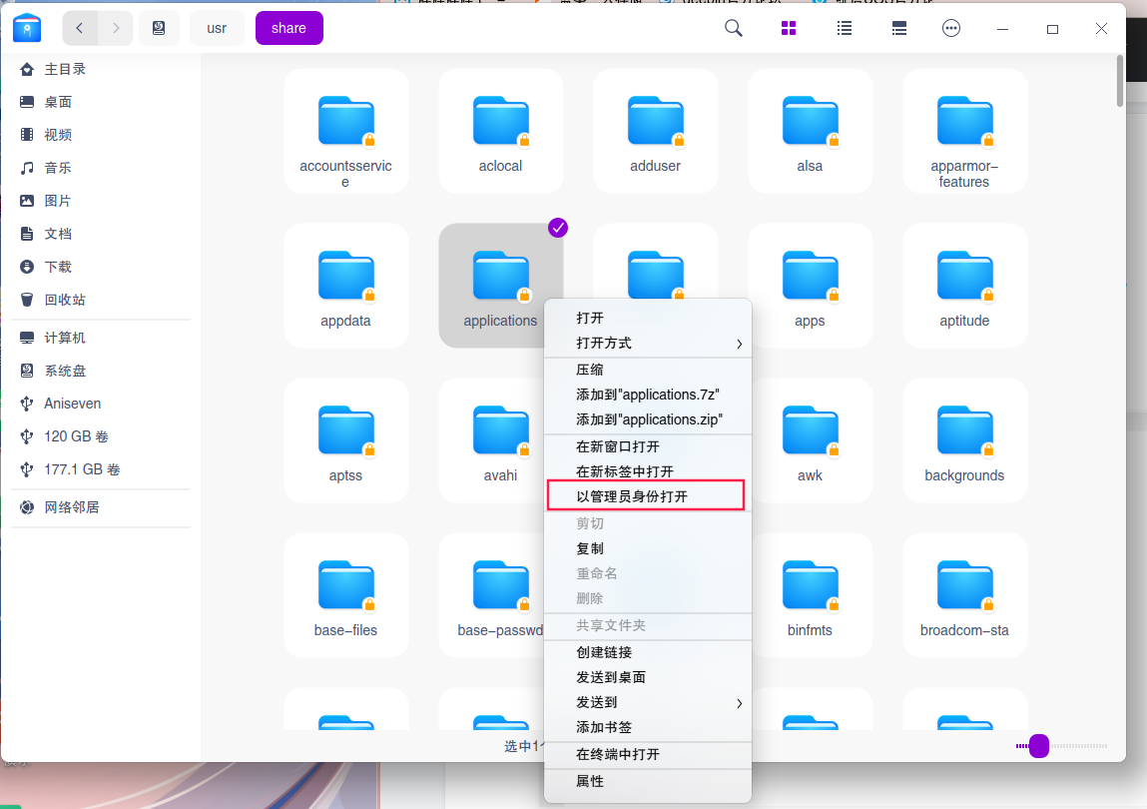The height and width of the screenshot is (809, 1147).
Task: Switch to grid view icon
Action: (x=789, y=28)
